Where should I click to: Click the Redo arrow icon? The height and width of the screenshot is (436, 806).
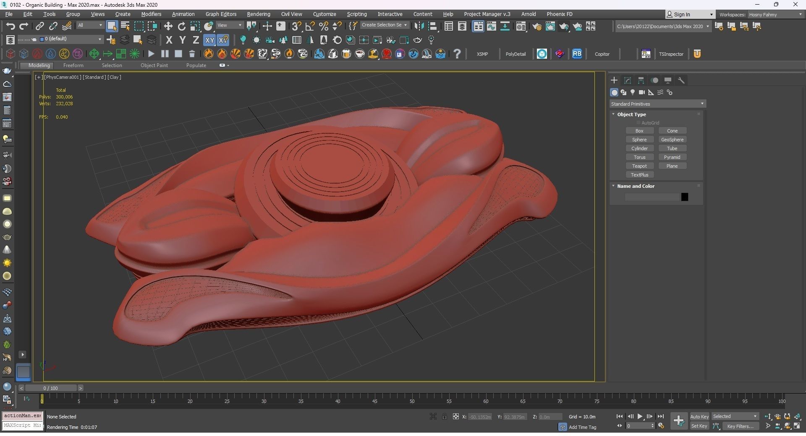(24, 26)
